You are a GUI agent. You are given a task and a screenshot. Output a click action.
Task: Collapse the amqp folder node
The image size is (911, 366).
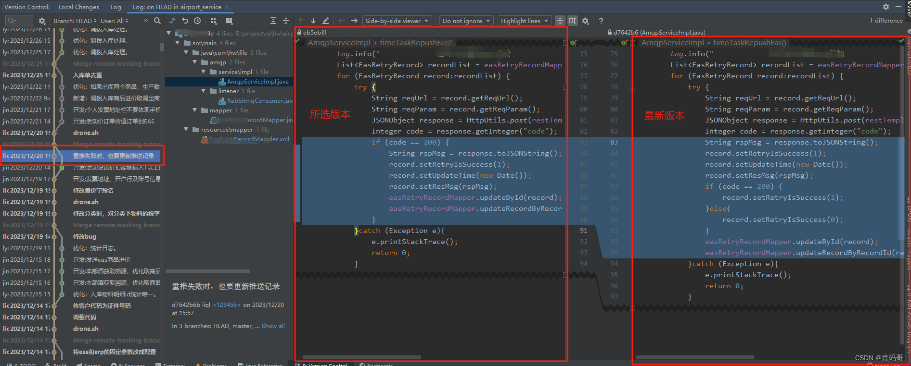click(195, 62)
